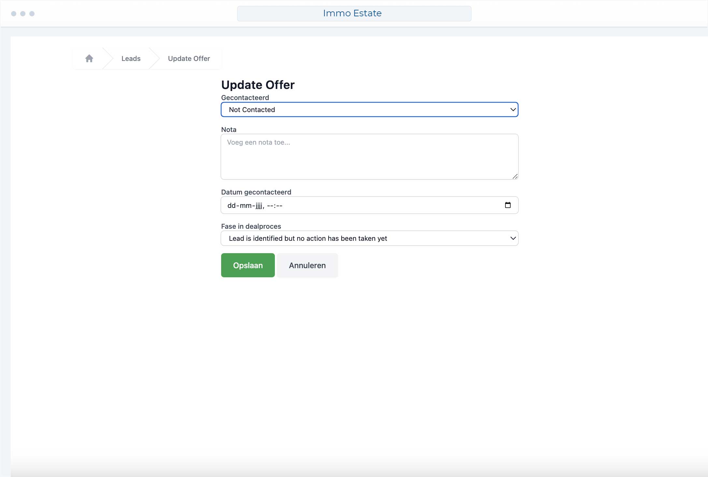Image resolution: width=708 pixels, height=477 pixels.
Task: Go to home via breadcrumb house icon
Action: point(89,58)
